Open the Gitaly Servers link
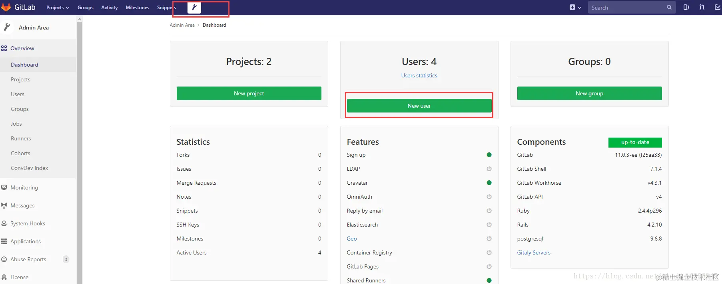The width and height of the screenshot is (722, 284). point(534,252)
